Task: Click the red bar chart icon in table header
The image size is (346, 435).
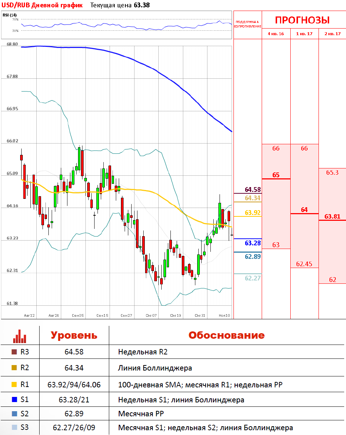Action: [20, 336]
